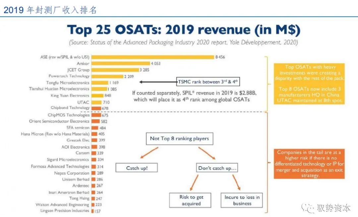Click the "TSMC rank between 3rd & 4th" box
Screen dimensions: 358x217
pyautogui.click(x=208, y=82)
